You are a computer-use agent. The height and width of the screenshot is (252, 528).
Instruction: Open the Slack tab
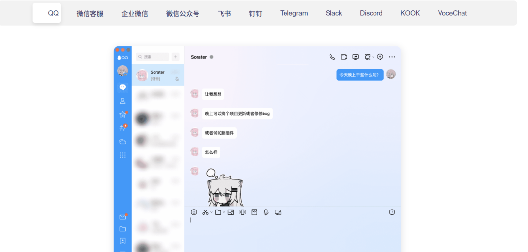tap(334, 13)
